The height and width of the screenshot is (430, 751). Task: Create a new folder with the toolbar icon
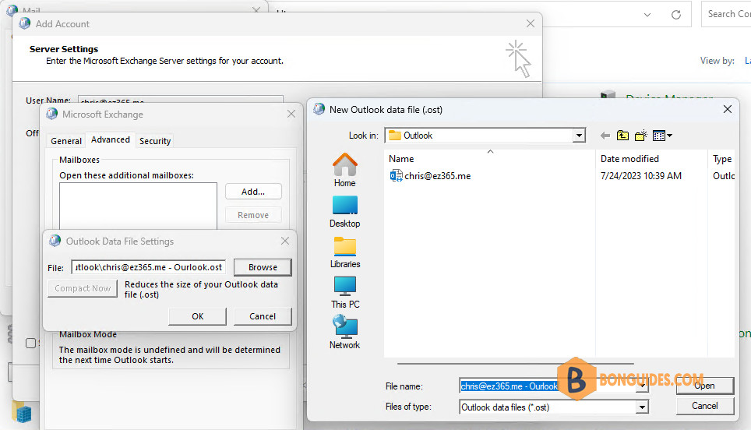[641, 136]
